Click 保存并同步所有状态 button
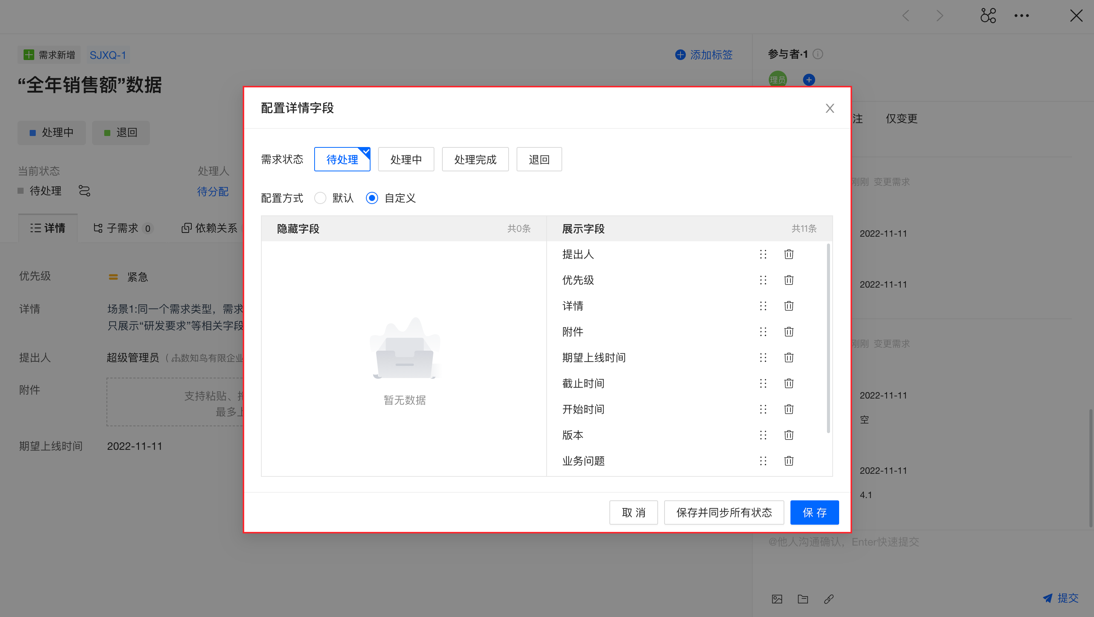 [x=724, y=512]
